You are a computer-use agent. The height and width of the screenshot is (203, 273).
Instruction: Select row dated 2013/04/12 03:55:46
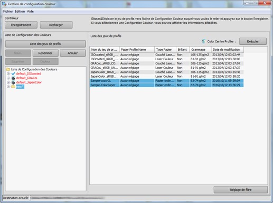click(x=166, y=72)
